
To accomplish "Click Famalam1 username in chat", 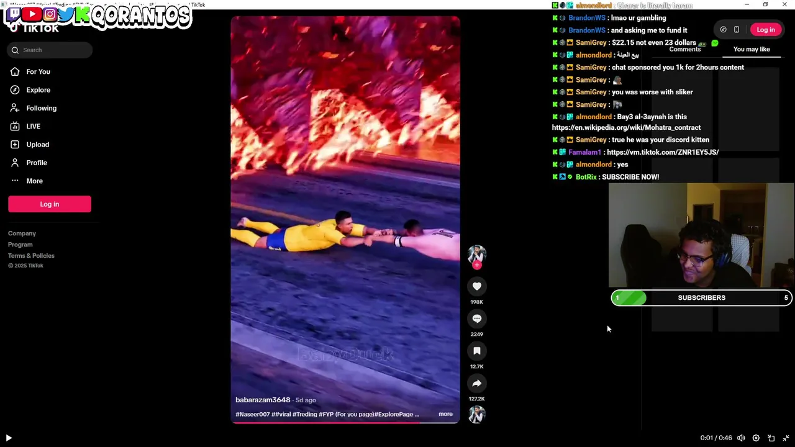I will tap(584, 152).
